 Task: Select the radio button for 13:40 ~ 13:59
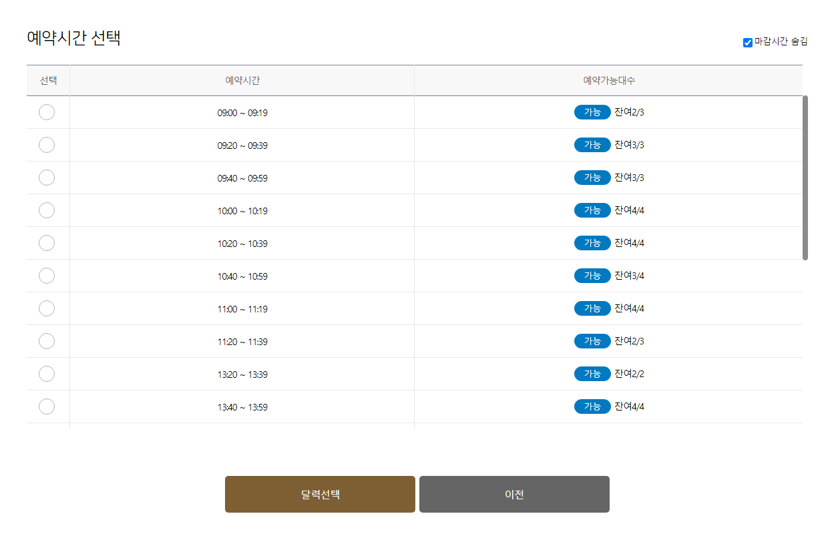tap(47, 406)
